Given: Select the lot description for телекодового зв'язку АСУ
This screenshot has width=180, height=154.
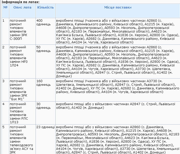Looking at the screenshot, I should (18, 140).
